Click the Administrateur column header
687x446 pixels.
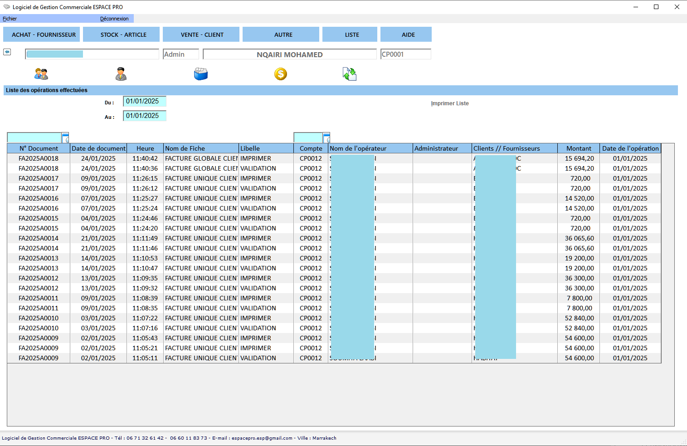click(442, 148)
